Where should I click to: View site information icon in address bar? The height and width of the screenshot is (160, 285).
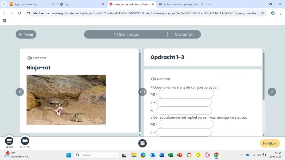click(28, 13)
